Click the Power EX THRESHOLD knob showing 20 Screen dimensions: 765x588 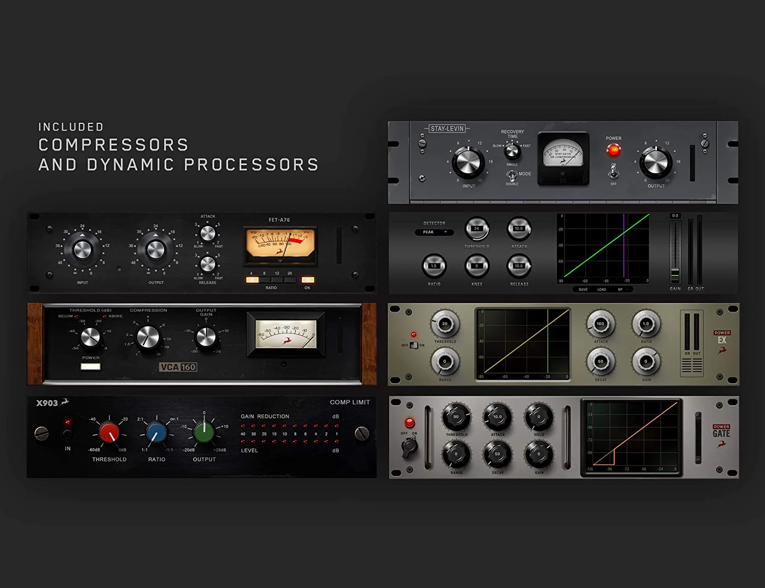[x=445, y=324]
